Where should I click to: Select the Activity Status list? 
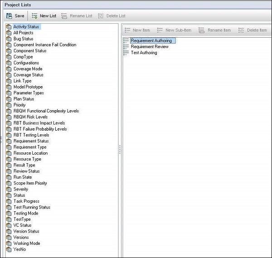coord(26,27)
